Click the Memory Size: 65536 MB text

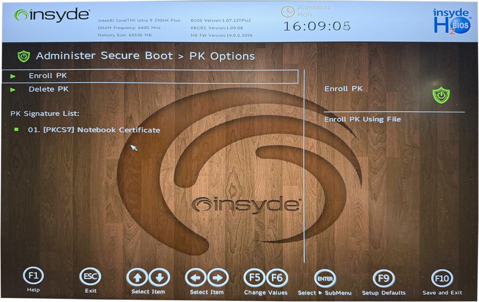tap(125, 35)
